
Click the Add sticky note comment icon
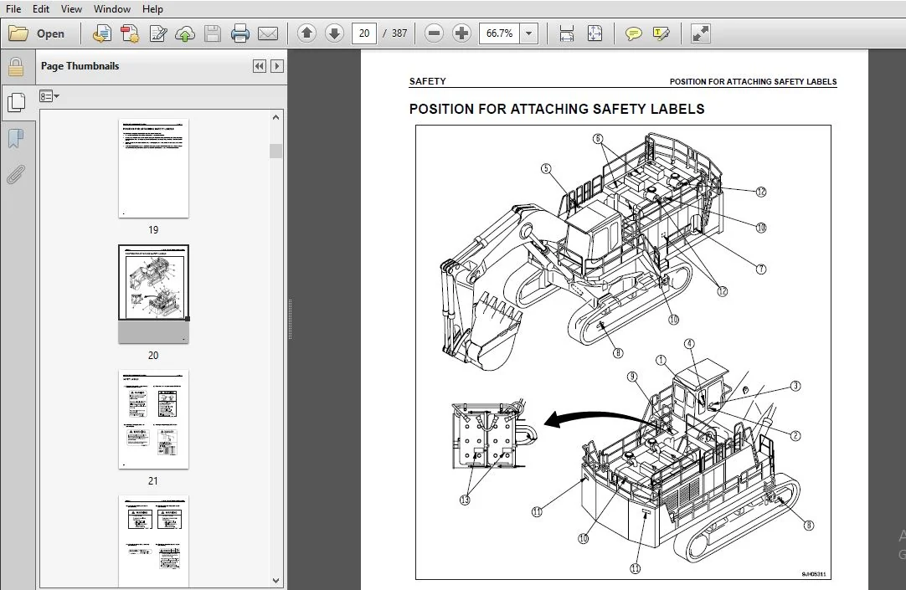click(633, 33)
